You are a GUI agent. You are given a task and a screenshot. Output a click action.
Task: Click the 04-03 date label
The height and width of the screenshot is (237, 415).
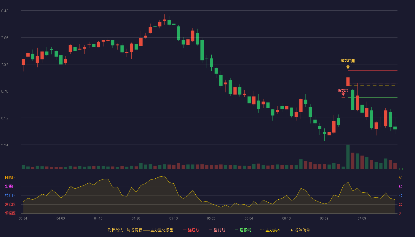60,218
